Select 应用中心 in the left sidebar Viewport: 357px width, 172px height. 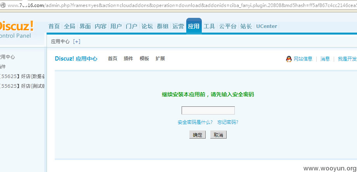coord(7,57)
